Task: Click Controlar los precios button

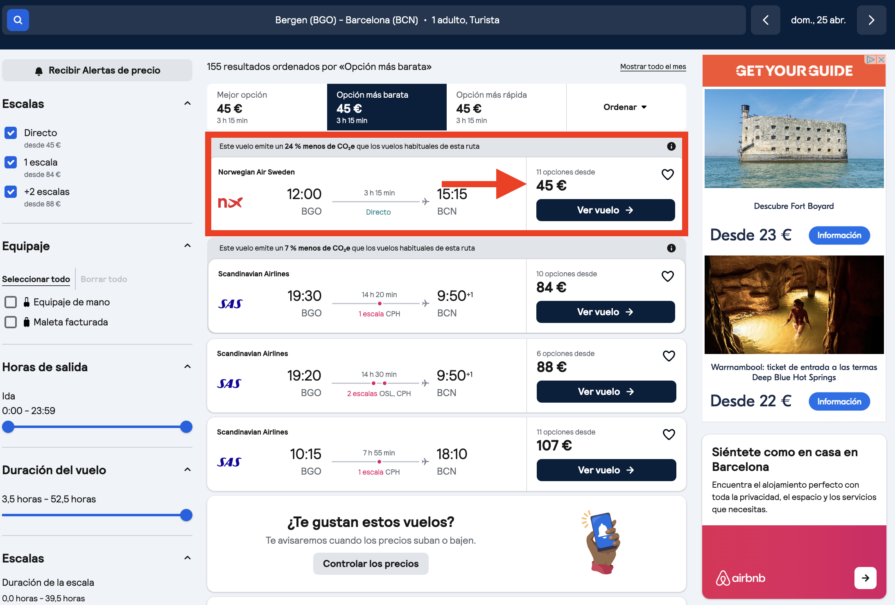Action: pos(371,564)
